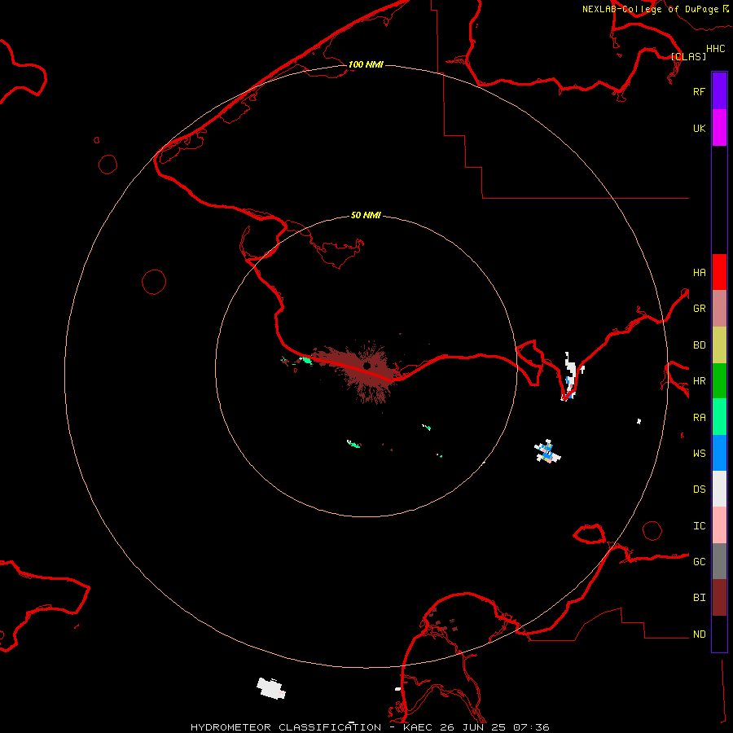Click the UK legend label

[x=699, y=128]
